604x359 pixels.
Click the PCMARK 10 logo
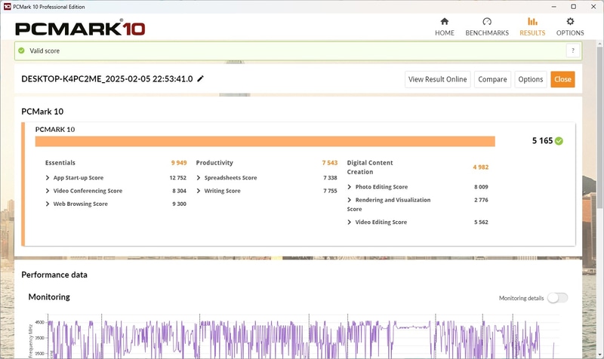pyautogui.click(x=80, y=29)
